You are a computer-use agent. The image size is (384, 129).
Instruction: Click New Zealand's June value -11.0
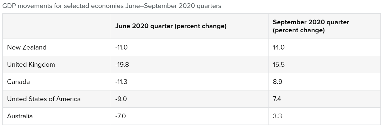121,47
